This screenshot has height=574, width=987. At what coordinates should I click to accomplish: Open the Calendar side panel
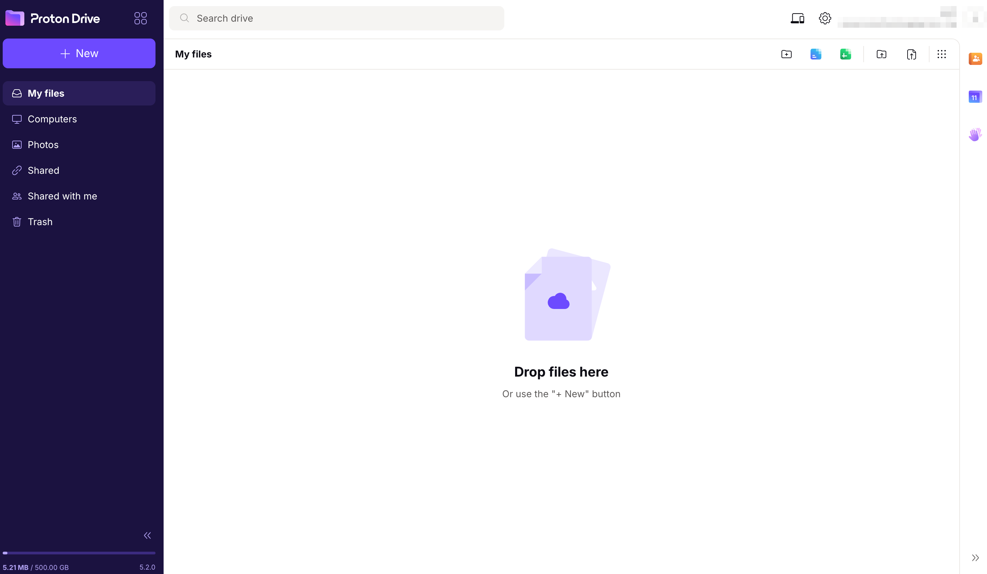975,97
